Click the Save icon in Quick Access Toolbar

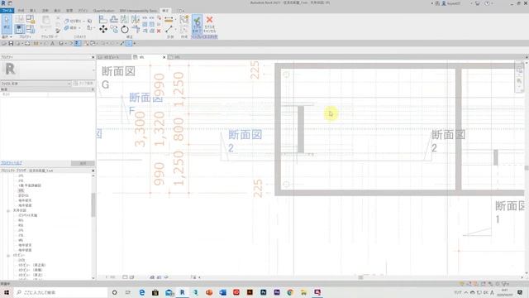pyautogui.click(x=11, y=43)
